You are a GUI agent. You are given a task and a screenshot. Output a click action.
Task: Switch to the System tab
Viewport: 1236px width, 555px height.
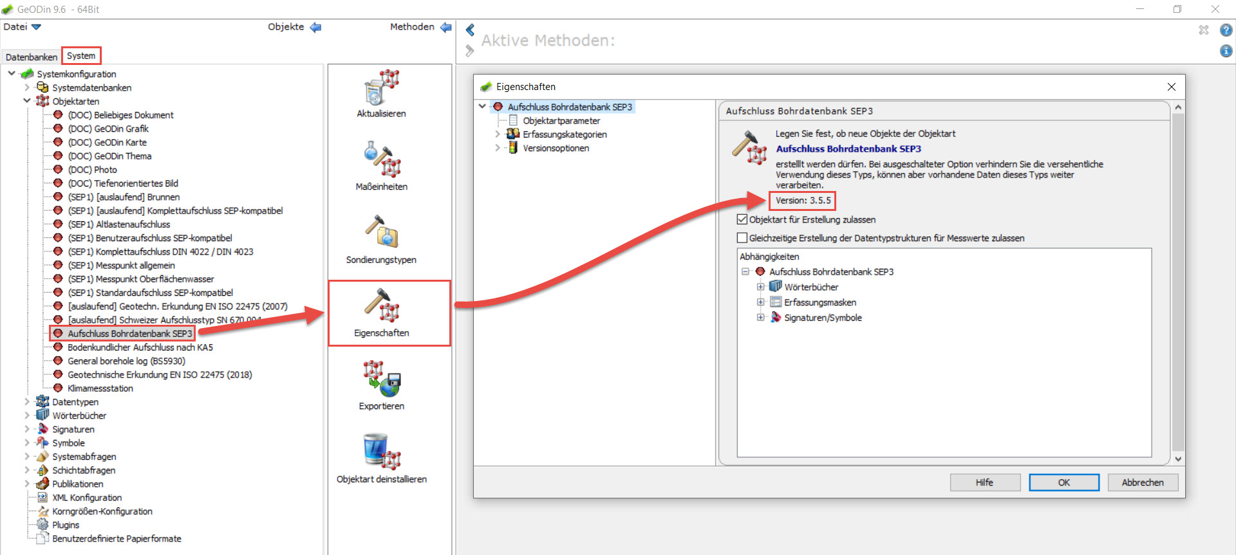click(x=81, y=56)
